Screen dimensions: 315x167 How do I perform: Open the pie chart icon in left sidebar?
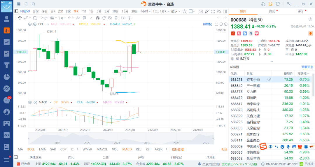[x=6, y=77]
